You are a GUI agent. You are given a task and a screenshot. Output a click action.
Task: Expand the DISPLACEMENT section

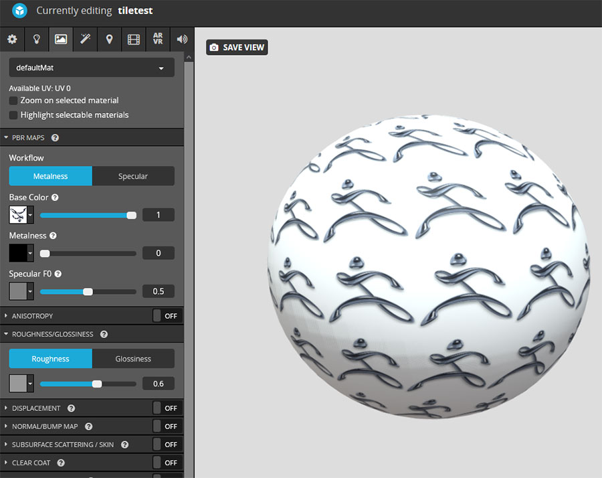pyautogui.click(x=6, y=408)
